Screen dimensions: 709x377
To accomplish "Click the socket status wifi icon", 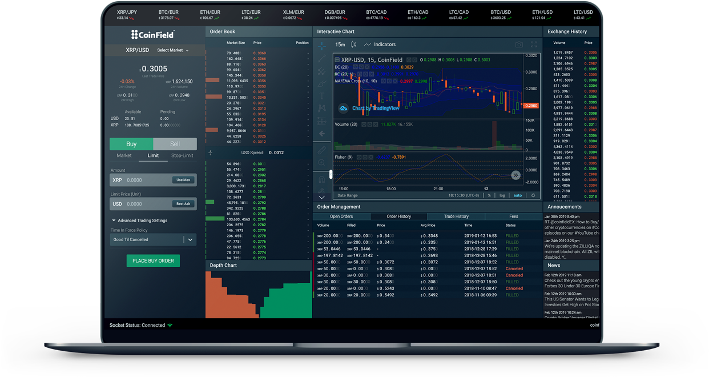I will pos(170,325).
